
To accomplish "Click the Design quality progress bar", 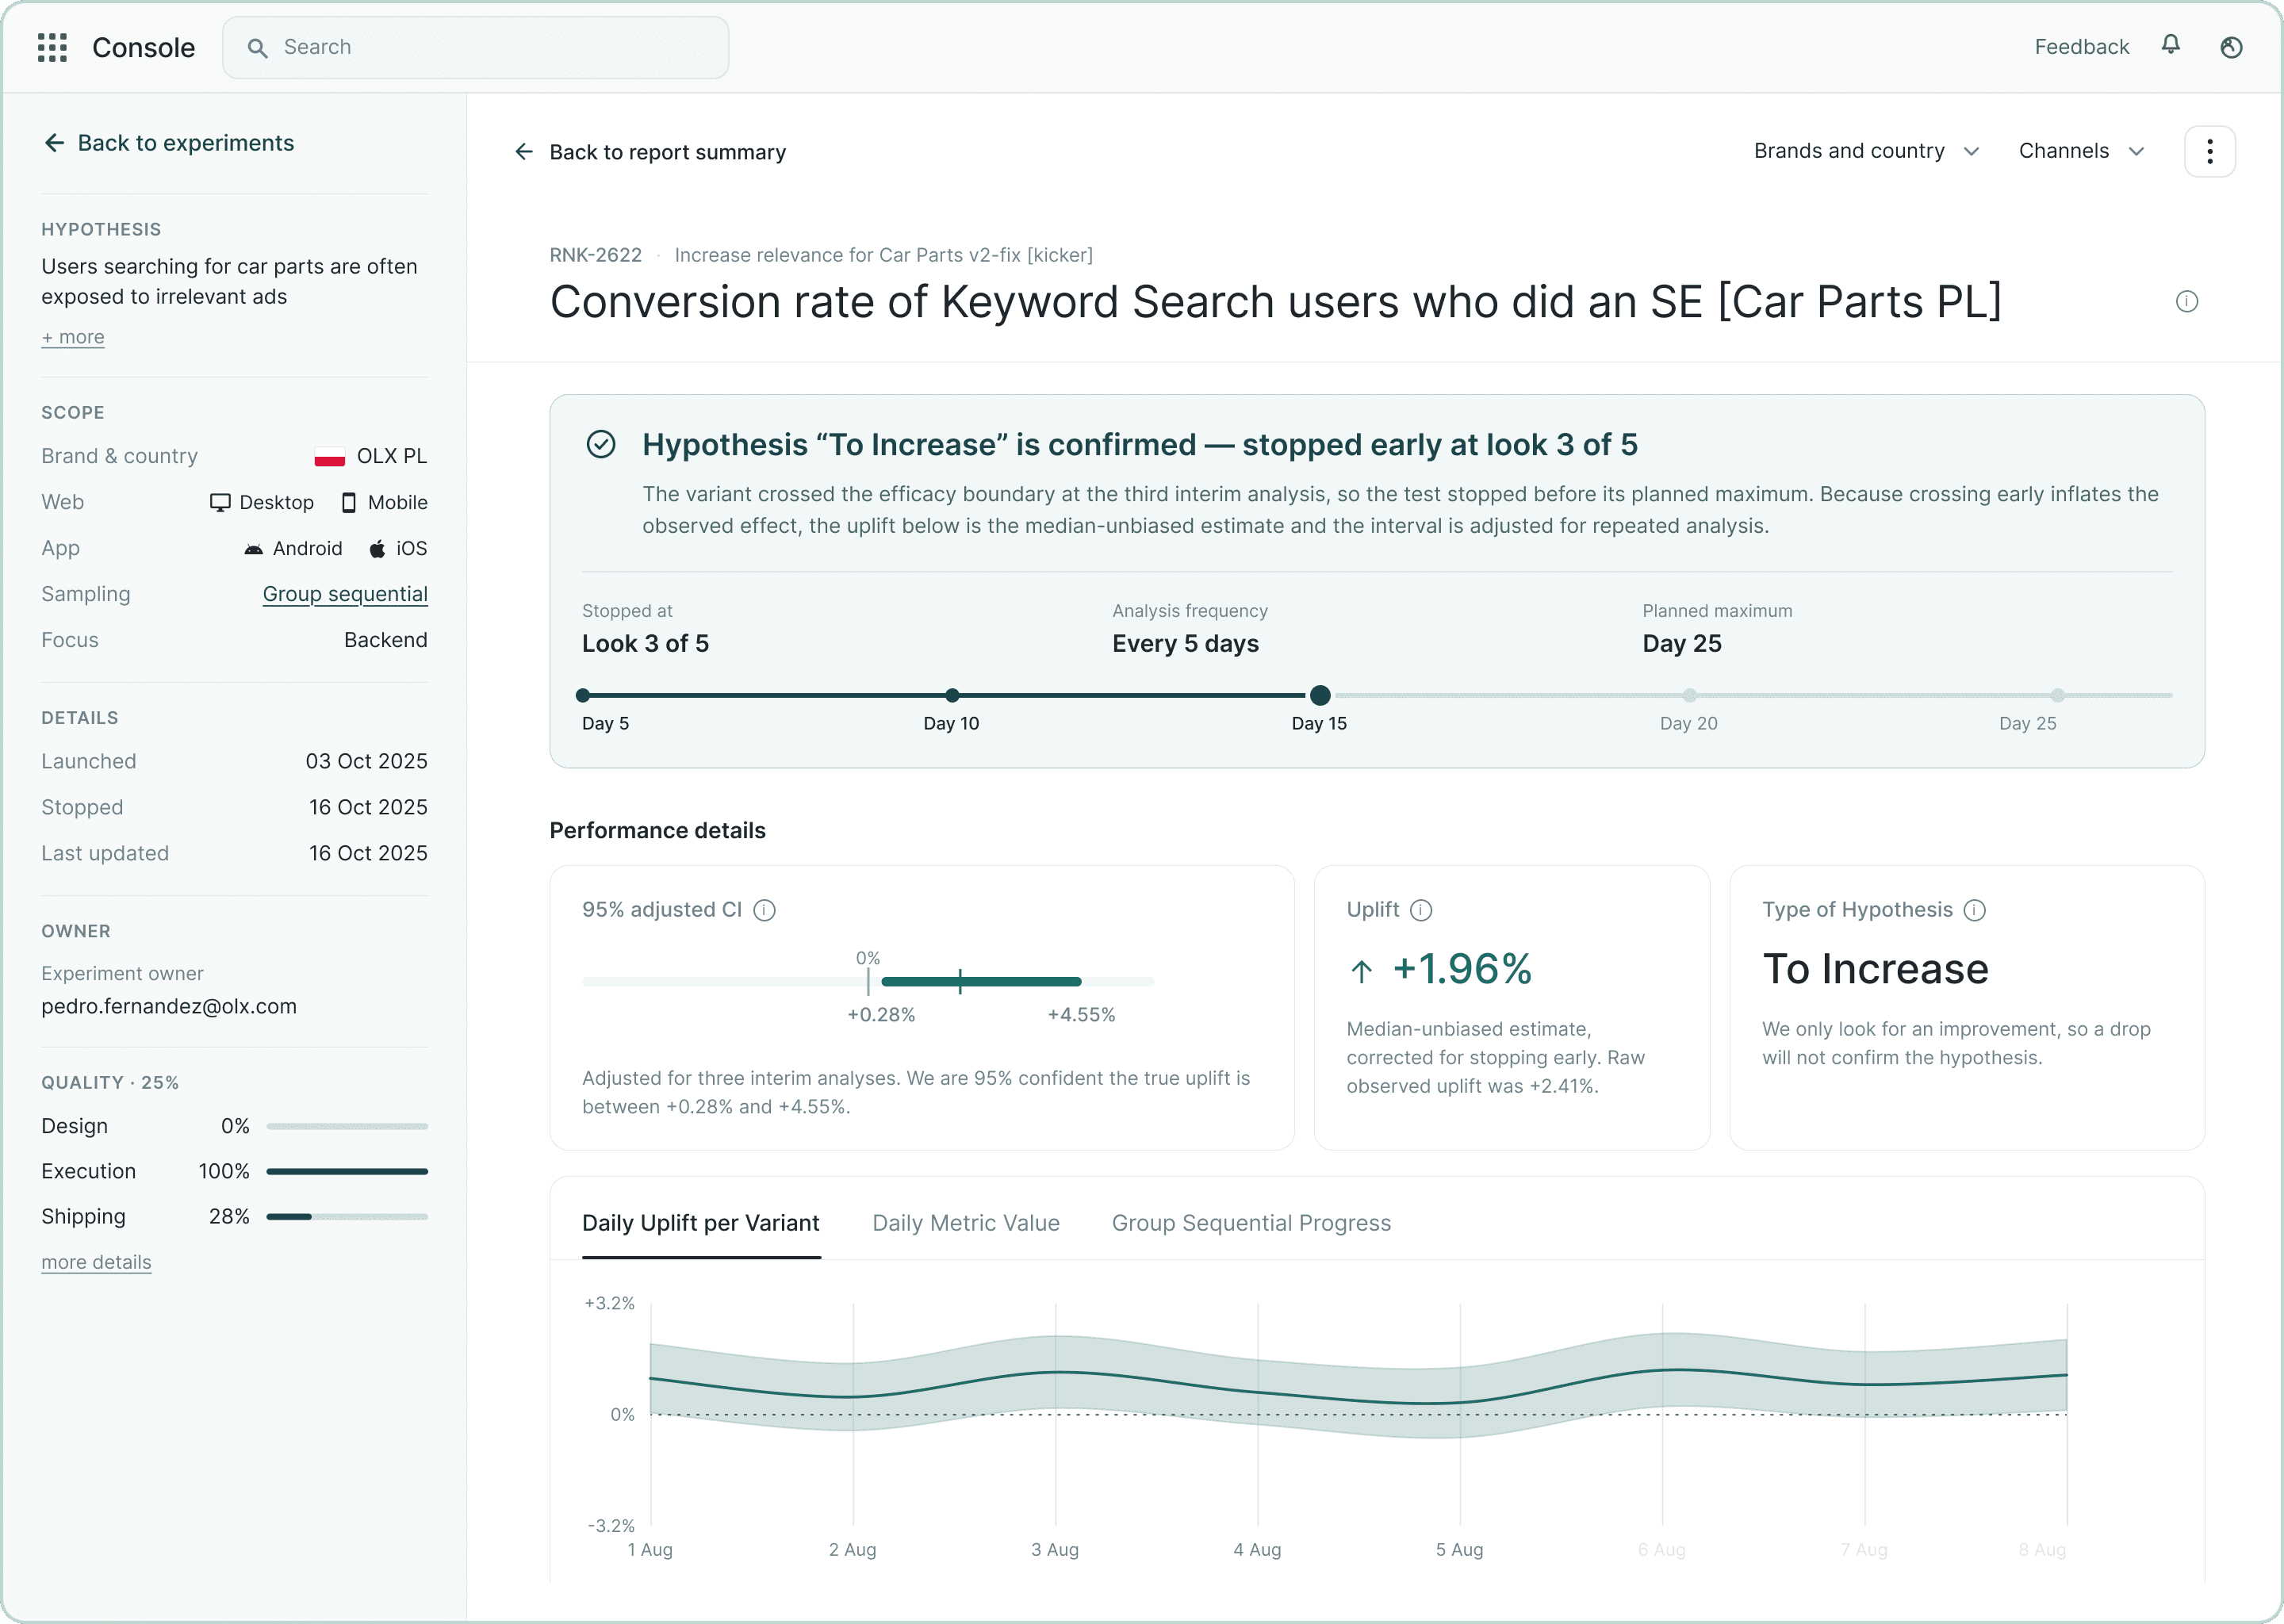I will click(x=347, y=1126).
